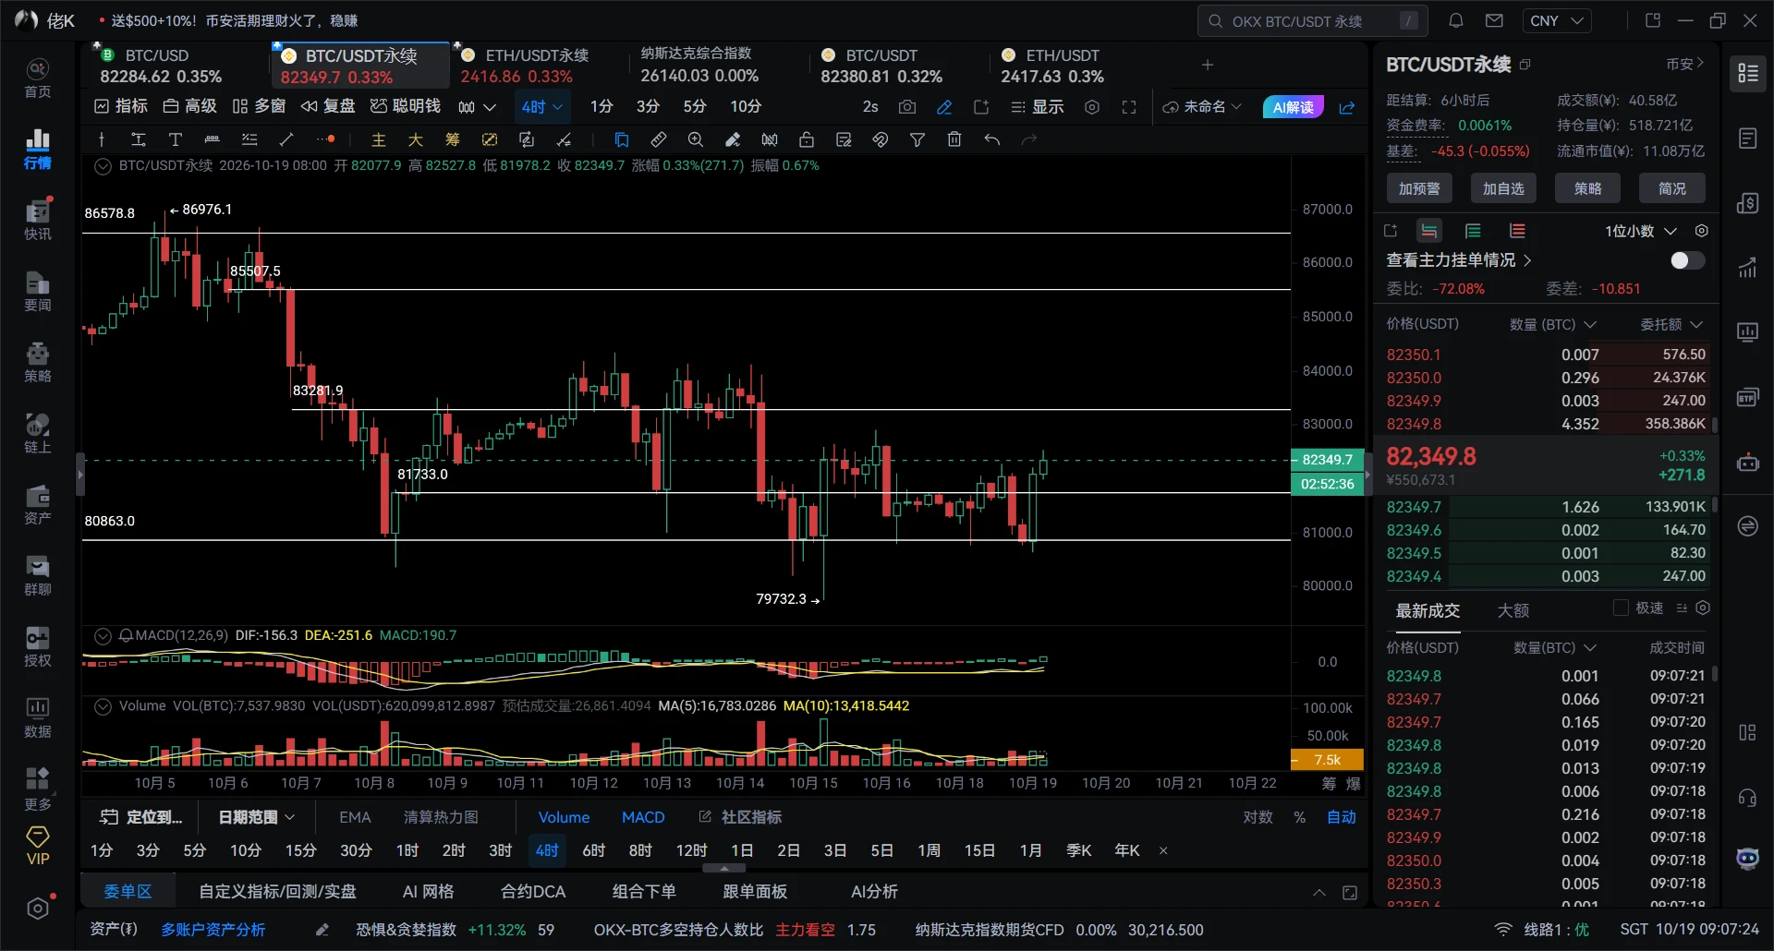Click the volume 7.5k orange marker
Viewport: 1774px width, 951px height.
1327,760
